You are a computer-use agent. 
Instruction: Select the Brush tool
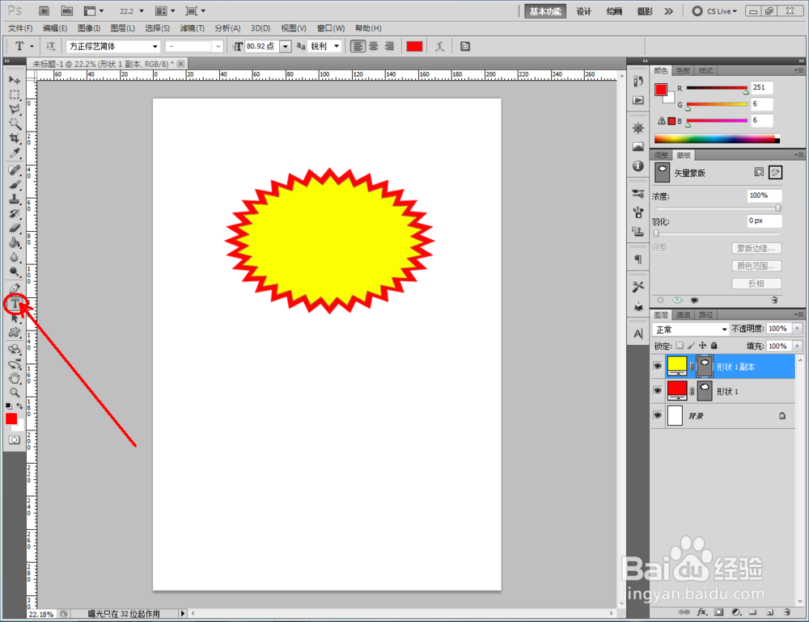pyautogui.click(x=15, y=184)
